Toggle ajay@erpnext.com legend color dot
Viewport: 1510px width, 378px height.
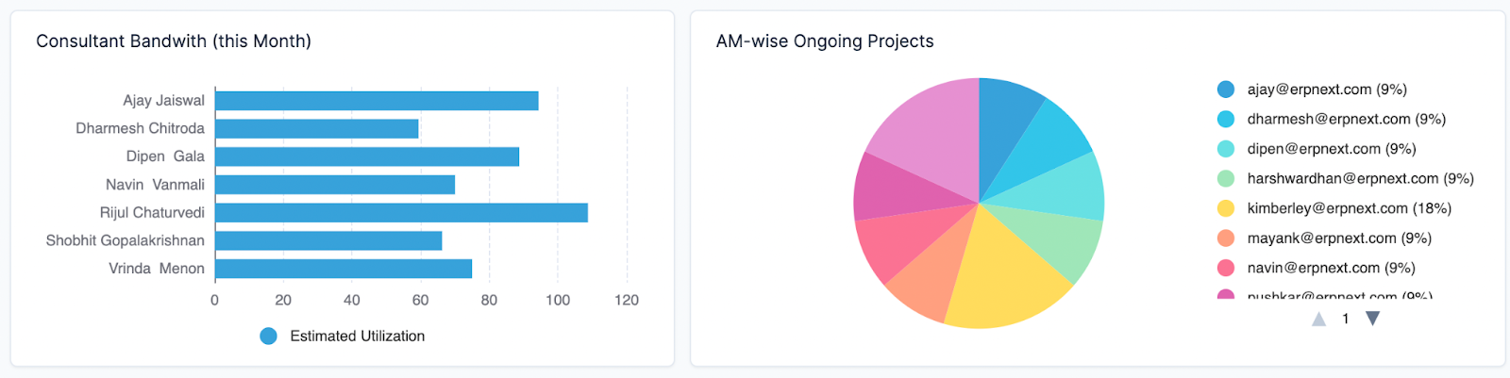pos(1226,90)
